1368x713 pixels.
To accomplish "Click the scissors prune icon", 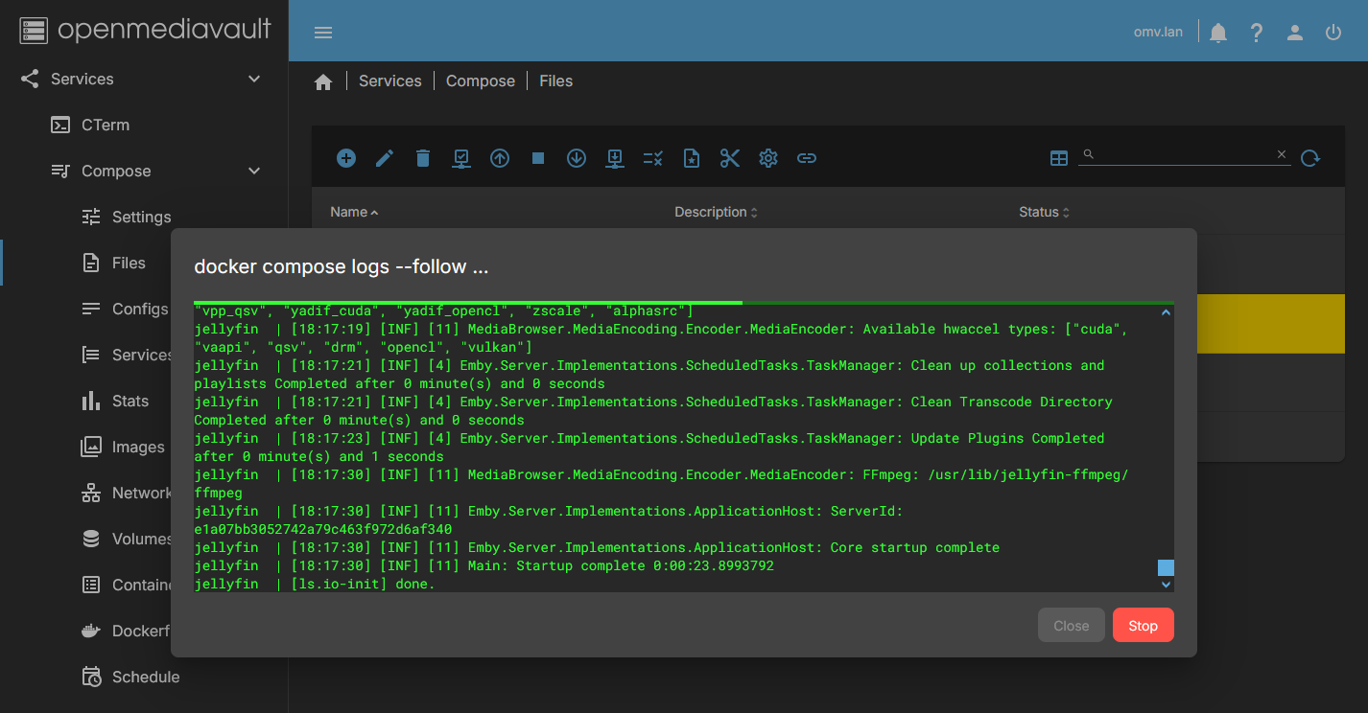I will tap(730, 158).
